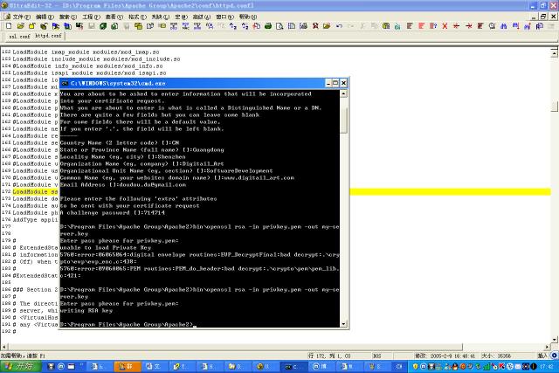Click the orange highlighted taskbar button

point(128,366)
